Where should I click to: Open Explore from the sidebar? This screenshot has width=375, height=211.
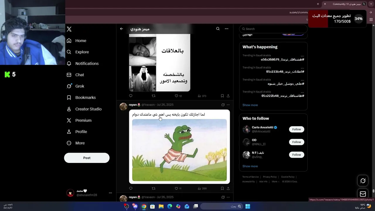pos(78,52)
